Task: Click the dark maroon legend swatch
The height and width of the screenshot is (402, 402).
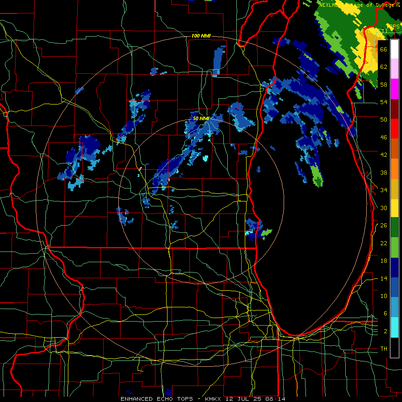Action: (394, 109)
